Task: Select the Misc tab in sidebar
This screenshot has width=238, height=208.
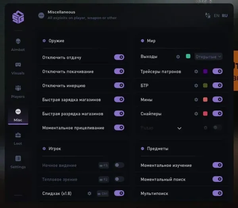Action: pyautogui.click(x=18, y=115)
